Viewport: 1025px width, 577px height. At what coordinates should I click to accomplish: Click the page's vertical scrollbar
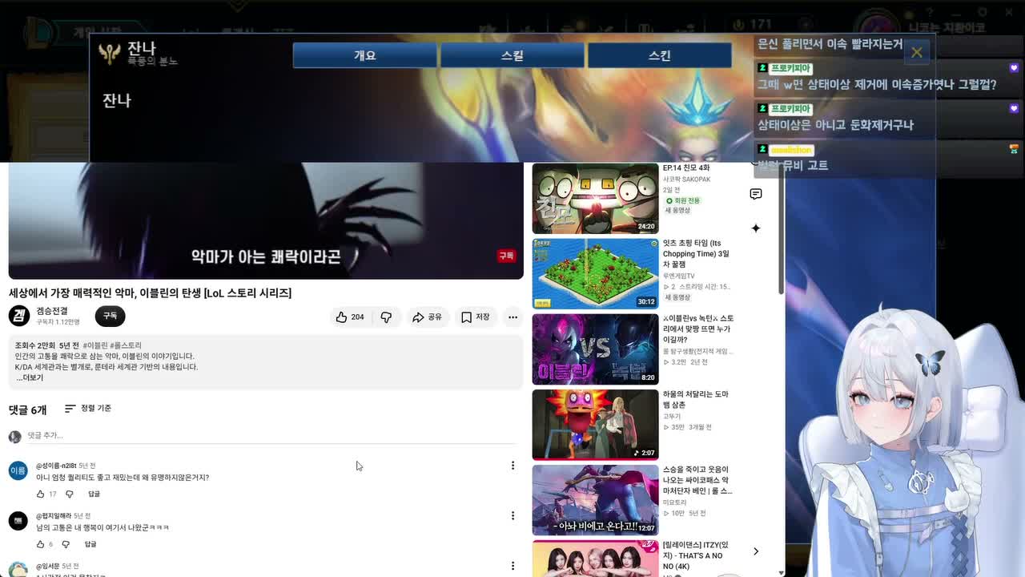[782, 228]
